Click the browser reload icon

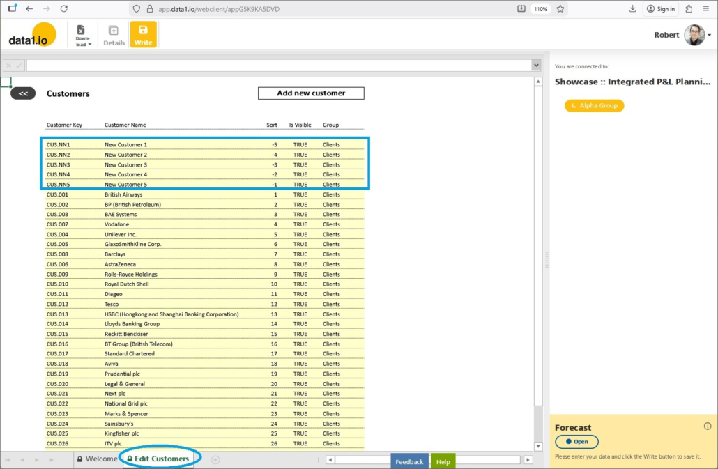[64, 9]
